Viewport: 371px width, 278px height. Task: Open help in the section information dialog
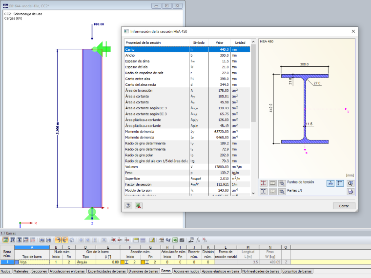point(128,206)
